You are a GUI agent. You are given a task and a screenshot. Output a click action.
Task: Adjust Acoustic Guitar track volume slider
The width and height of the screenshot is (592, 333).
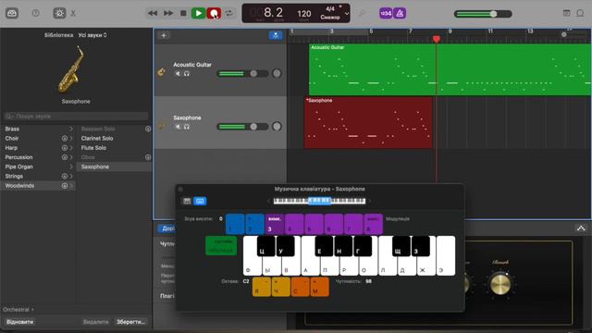point(242,74)
